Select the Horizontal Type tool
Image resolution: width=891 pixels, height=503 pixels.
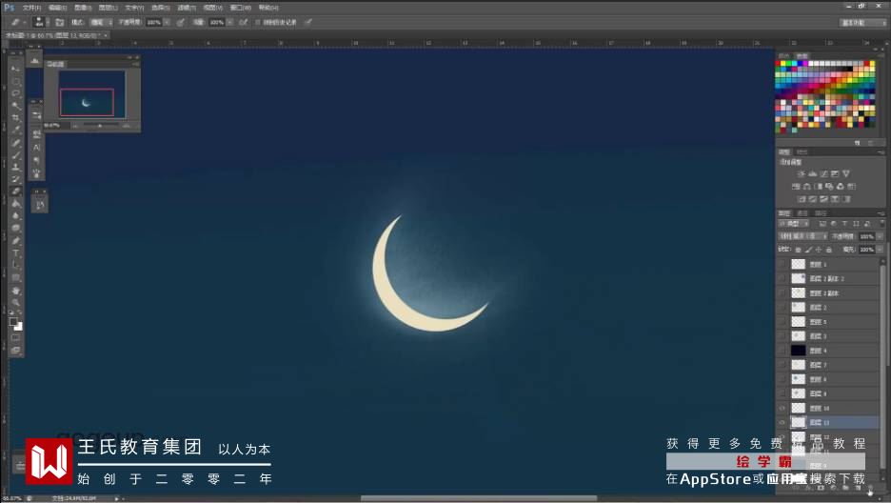(16, 253)
